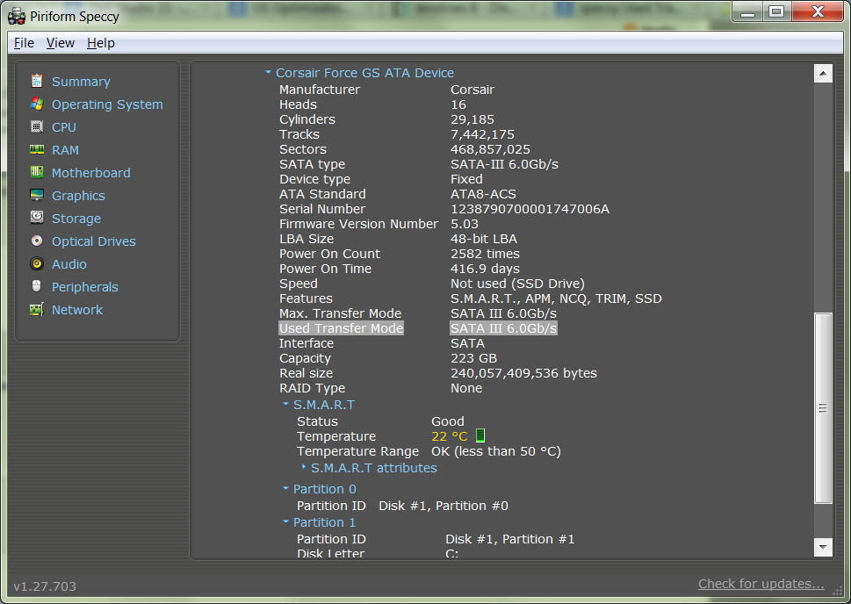The image size is (851, 604).
Task: Click the Firmware Version Number value 5.03
Action: point(465,224)
